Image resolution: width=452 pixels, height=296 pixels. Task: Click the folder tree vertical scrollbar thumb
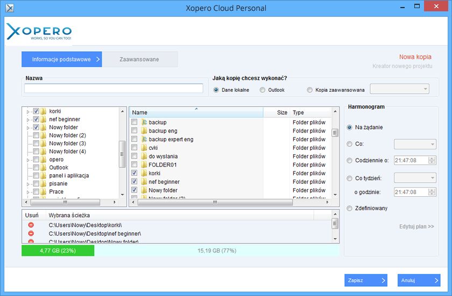[x=122, y=154]
